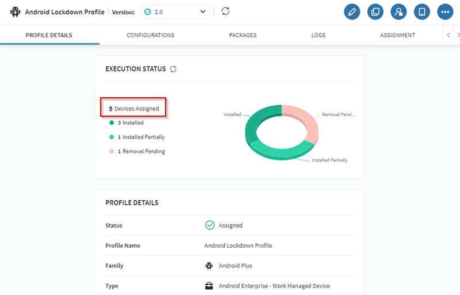Open the assign user icon button
Image resolution: width=460 pixels, height=295 pixels.
coord(398,12)
